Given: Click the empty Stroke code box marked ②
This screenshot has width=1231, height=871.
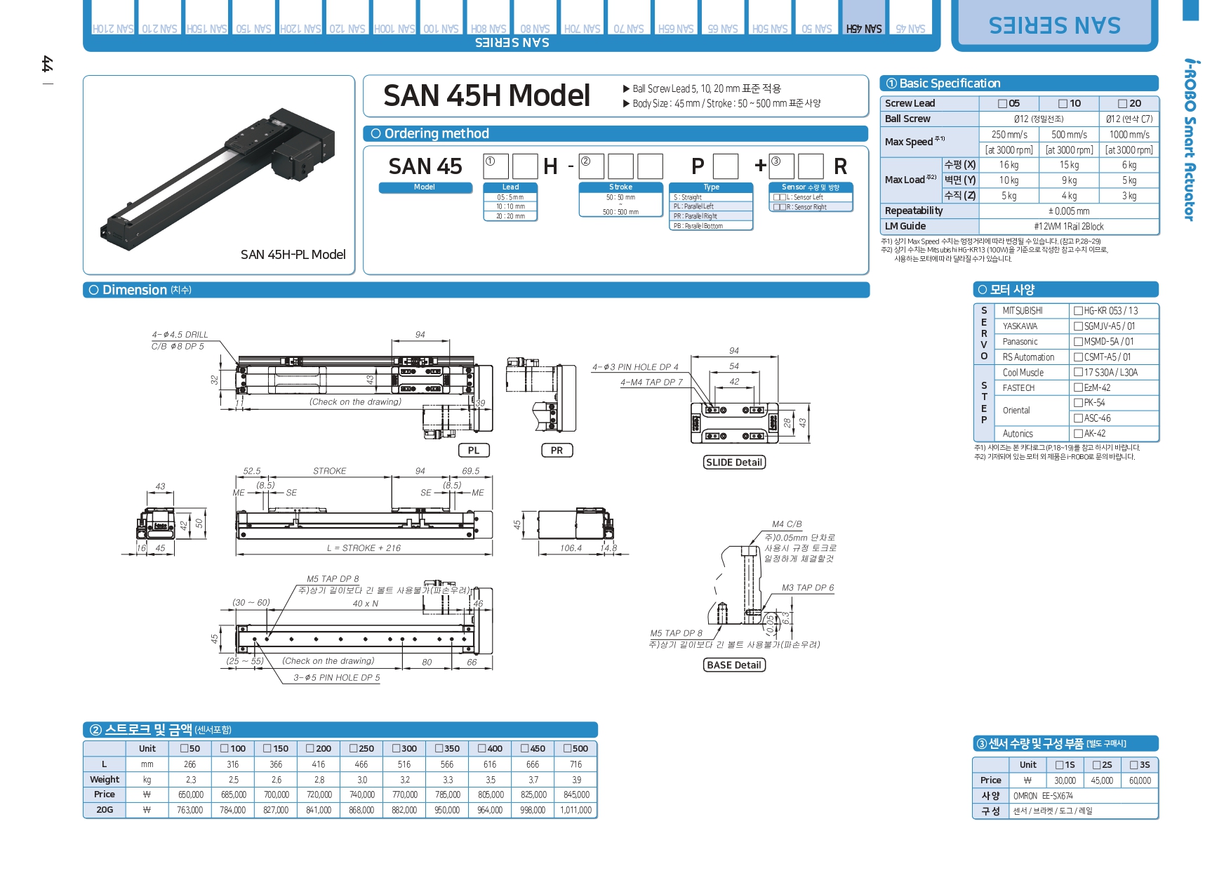Looking at the screenshot, I should click(592, 166).
